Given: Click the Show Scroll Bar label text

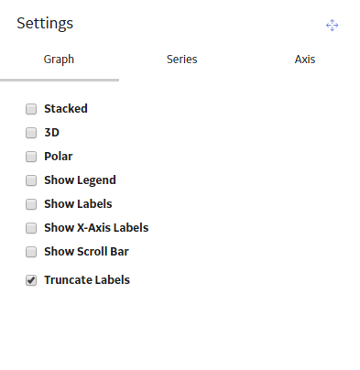Looking at the screenshot, I should pos(86,252).
